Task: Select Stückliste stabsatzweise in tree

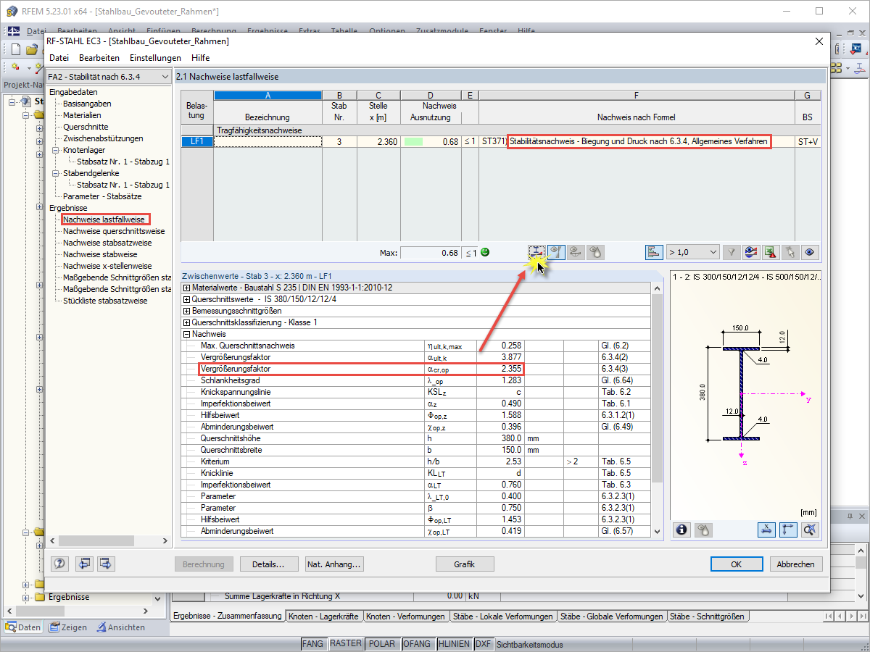Action: (x=105, y=301)
